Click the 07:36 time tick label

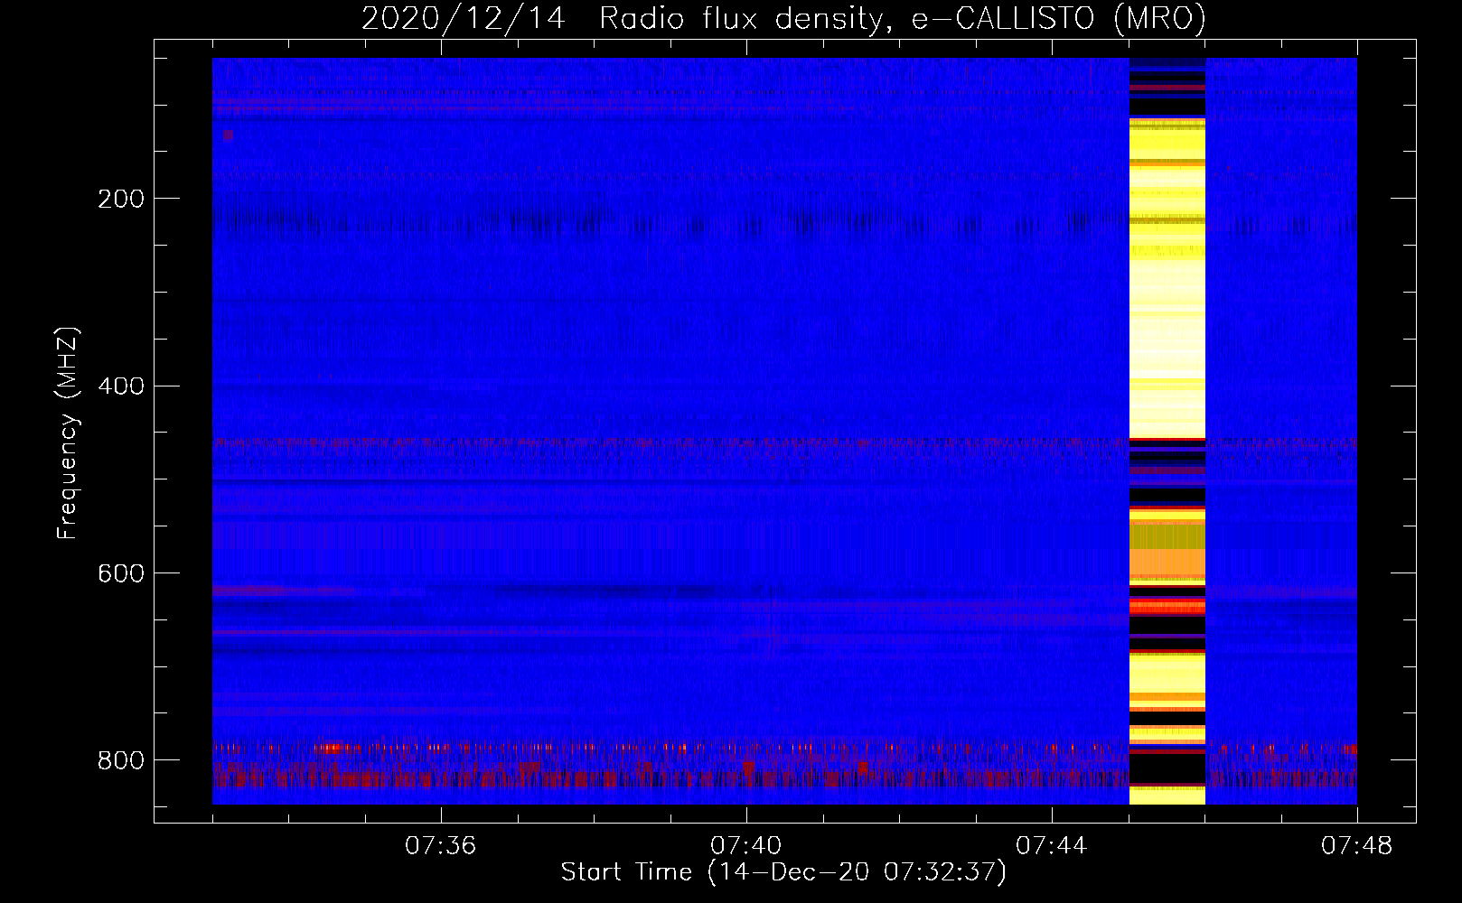pos(441,846)
